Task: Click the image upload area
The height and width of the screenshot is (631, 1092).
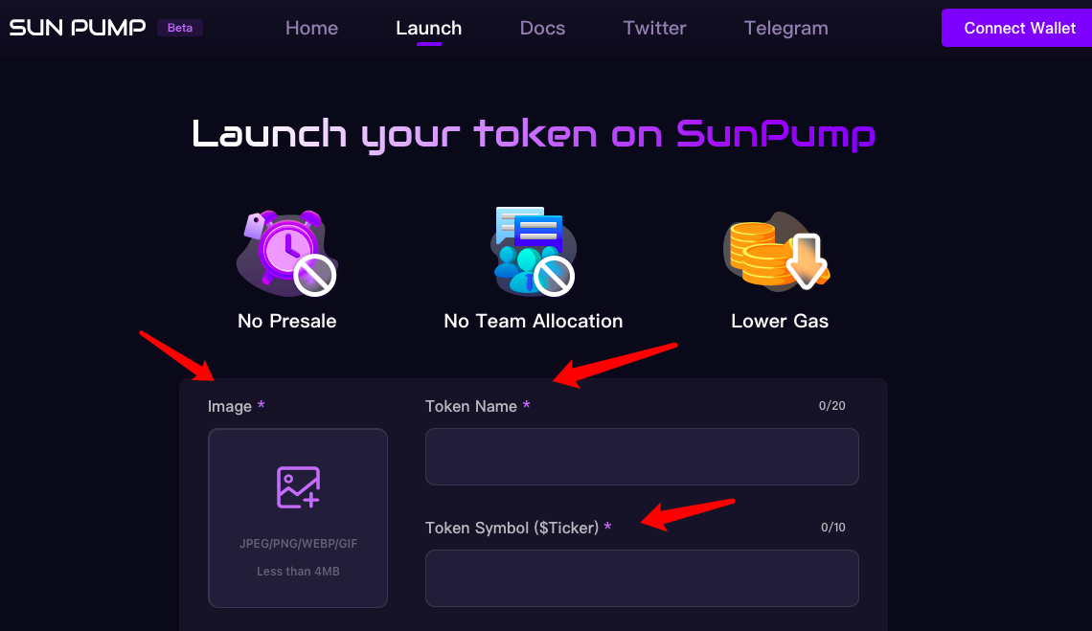Action: [x=297, y=518]
